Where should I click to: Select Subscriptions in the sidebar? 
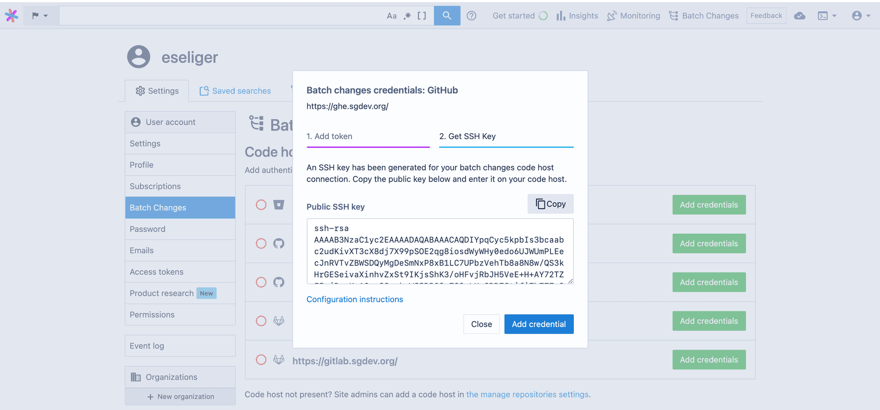(180, 186)
